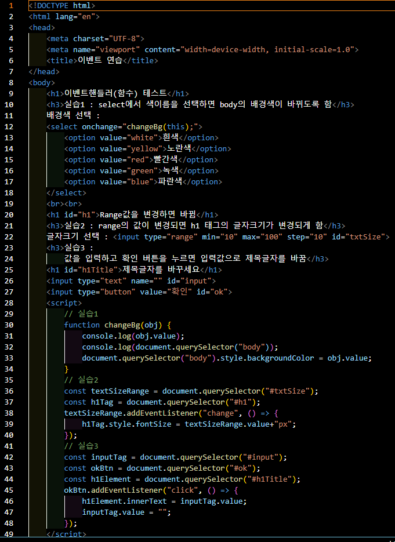The height and width of the screenshot is (542, 395).
Task: Click the const okBtn declaration
Action: (162, 468)
